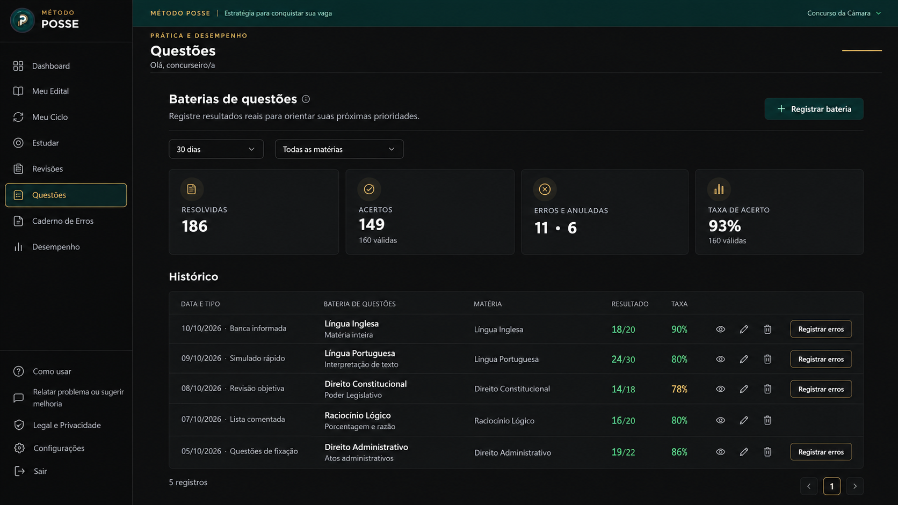The image size is (898, 505).
Task: Delete the Raciocínio Lógico battery entry
Action: click(x=767, y=420)
